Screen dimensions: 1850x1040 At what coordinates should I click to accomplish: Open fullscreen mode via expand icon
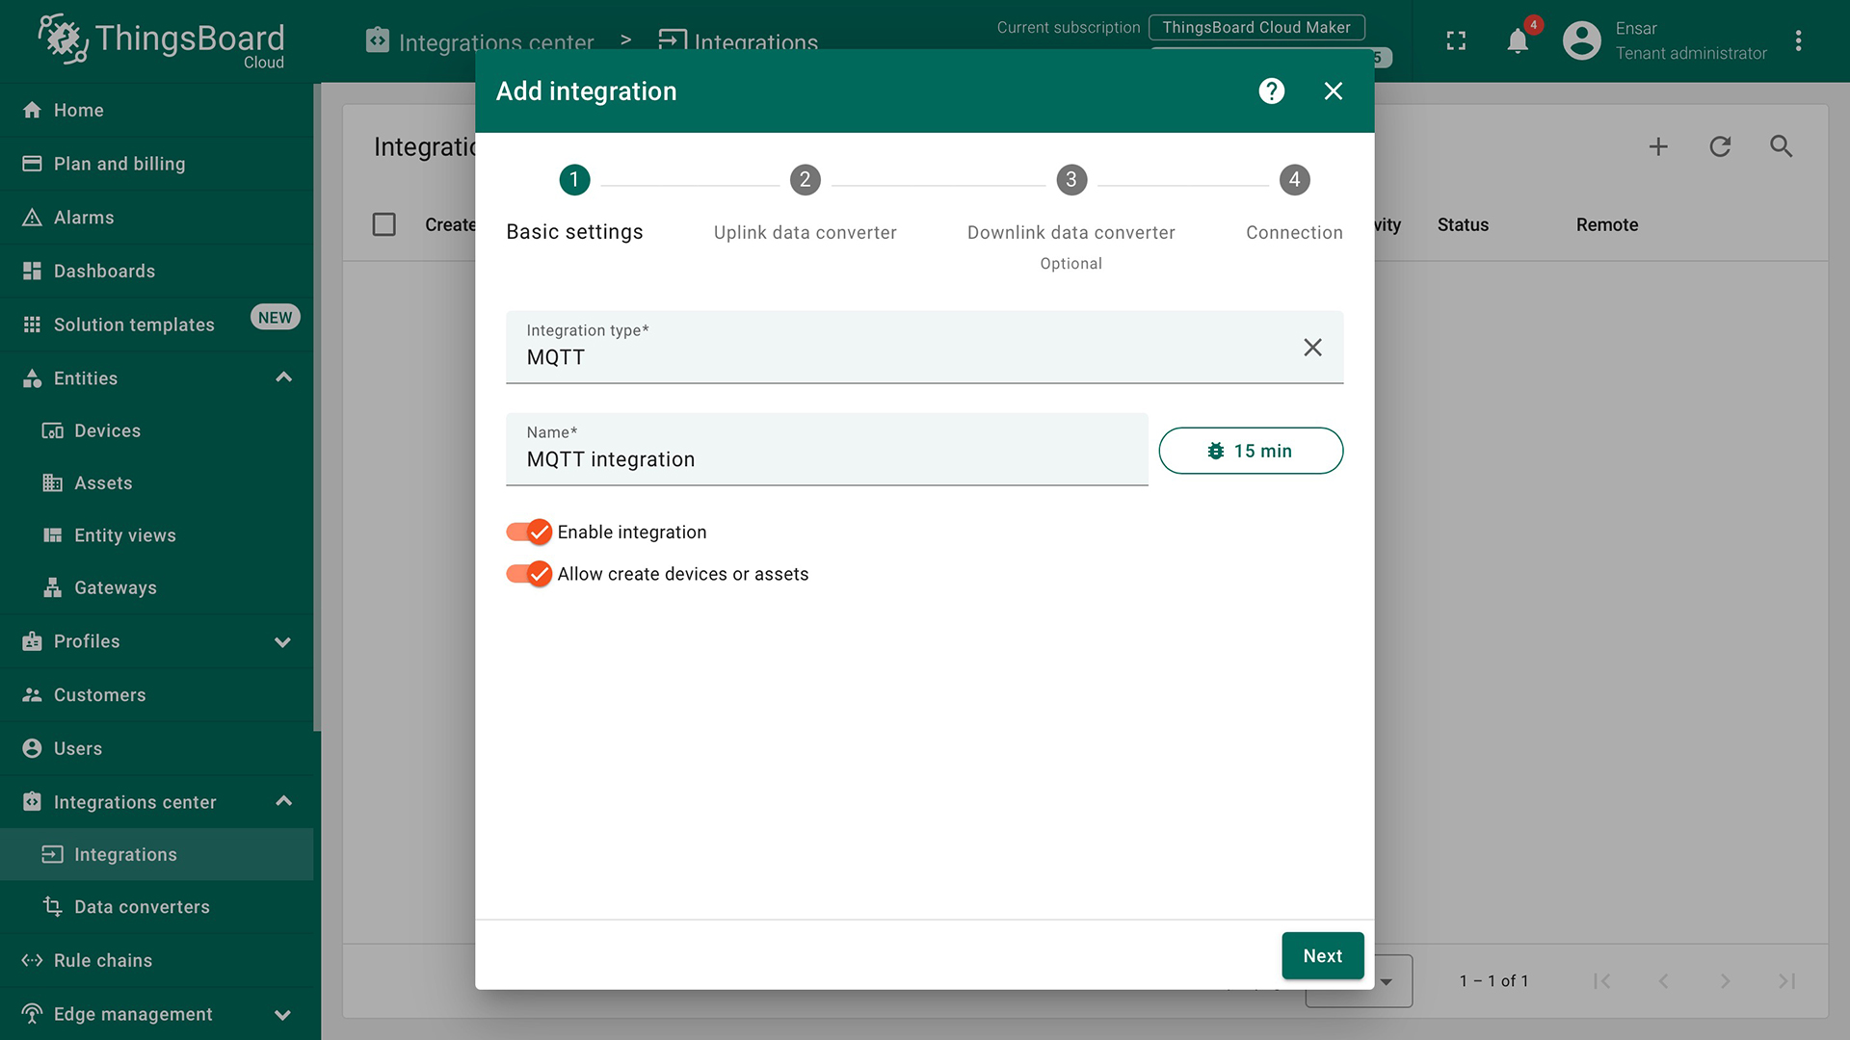1456,40
